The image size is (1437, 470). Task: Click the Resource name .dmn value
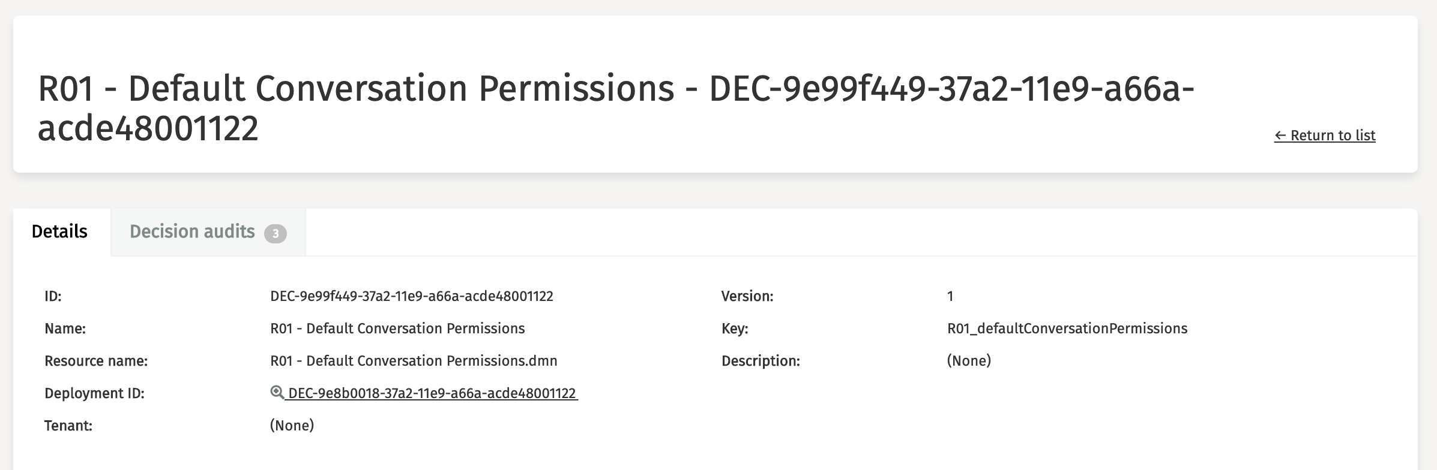pos(414,361)
